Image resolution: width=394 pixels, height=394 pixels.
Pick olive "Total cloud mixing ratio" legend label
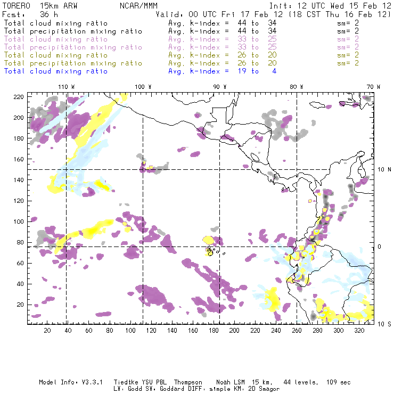(x=56, y=55)
